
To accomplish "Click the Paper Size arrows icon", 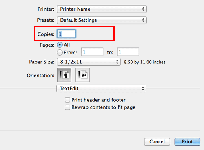I will pyautogui.click(x=117, y=62).
